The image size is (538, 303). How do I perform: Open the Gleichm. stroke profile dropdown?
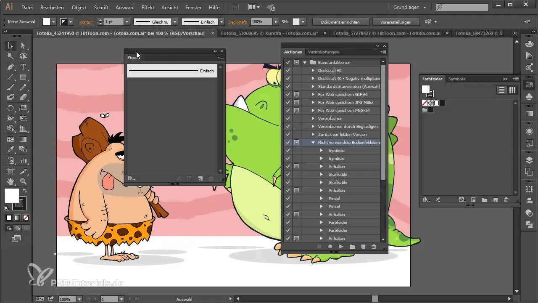[175, 21]
